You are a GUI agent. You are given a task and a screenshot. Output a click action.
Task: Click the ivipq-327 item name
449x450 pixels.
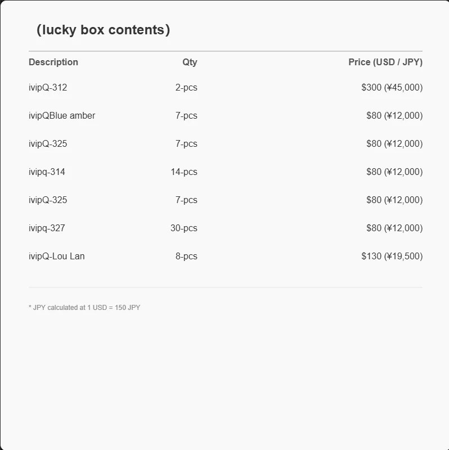click(x=47, y=228)
